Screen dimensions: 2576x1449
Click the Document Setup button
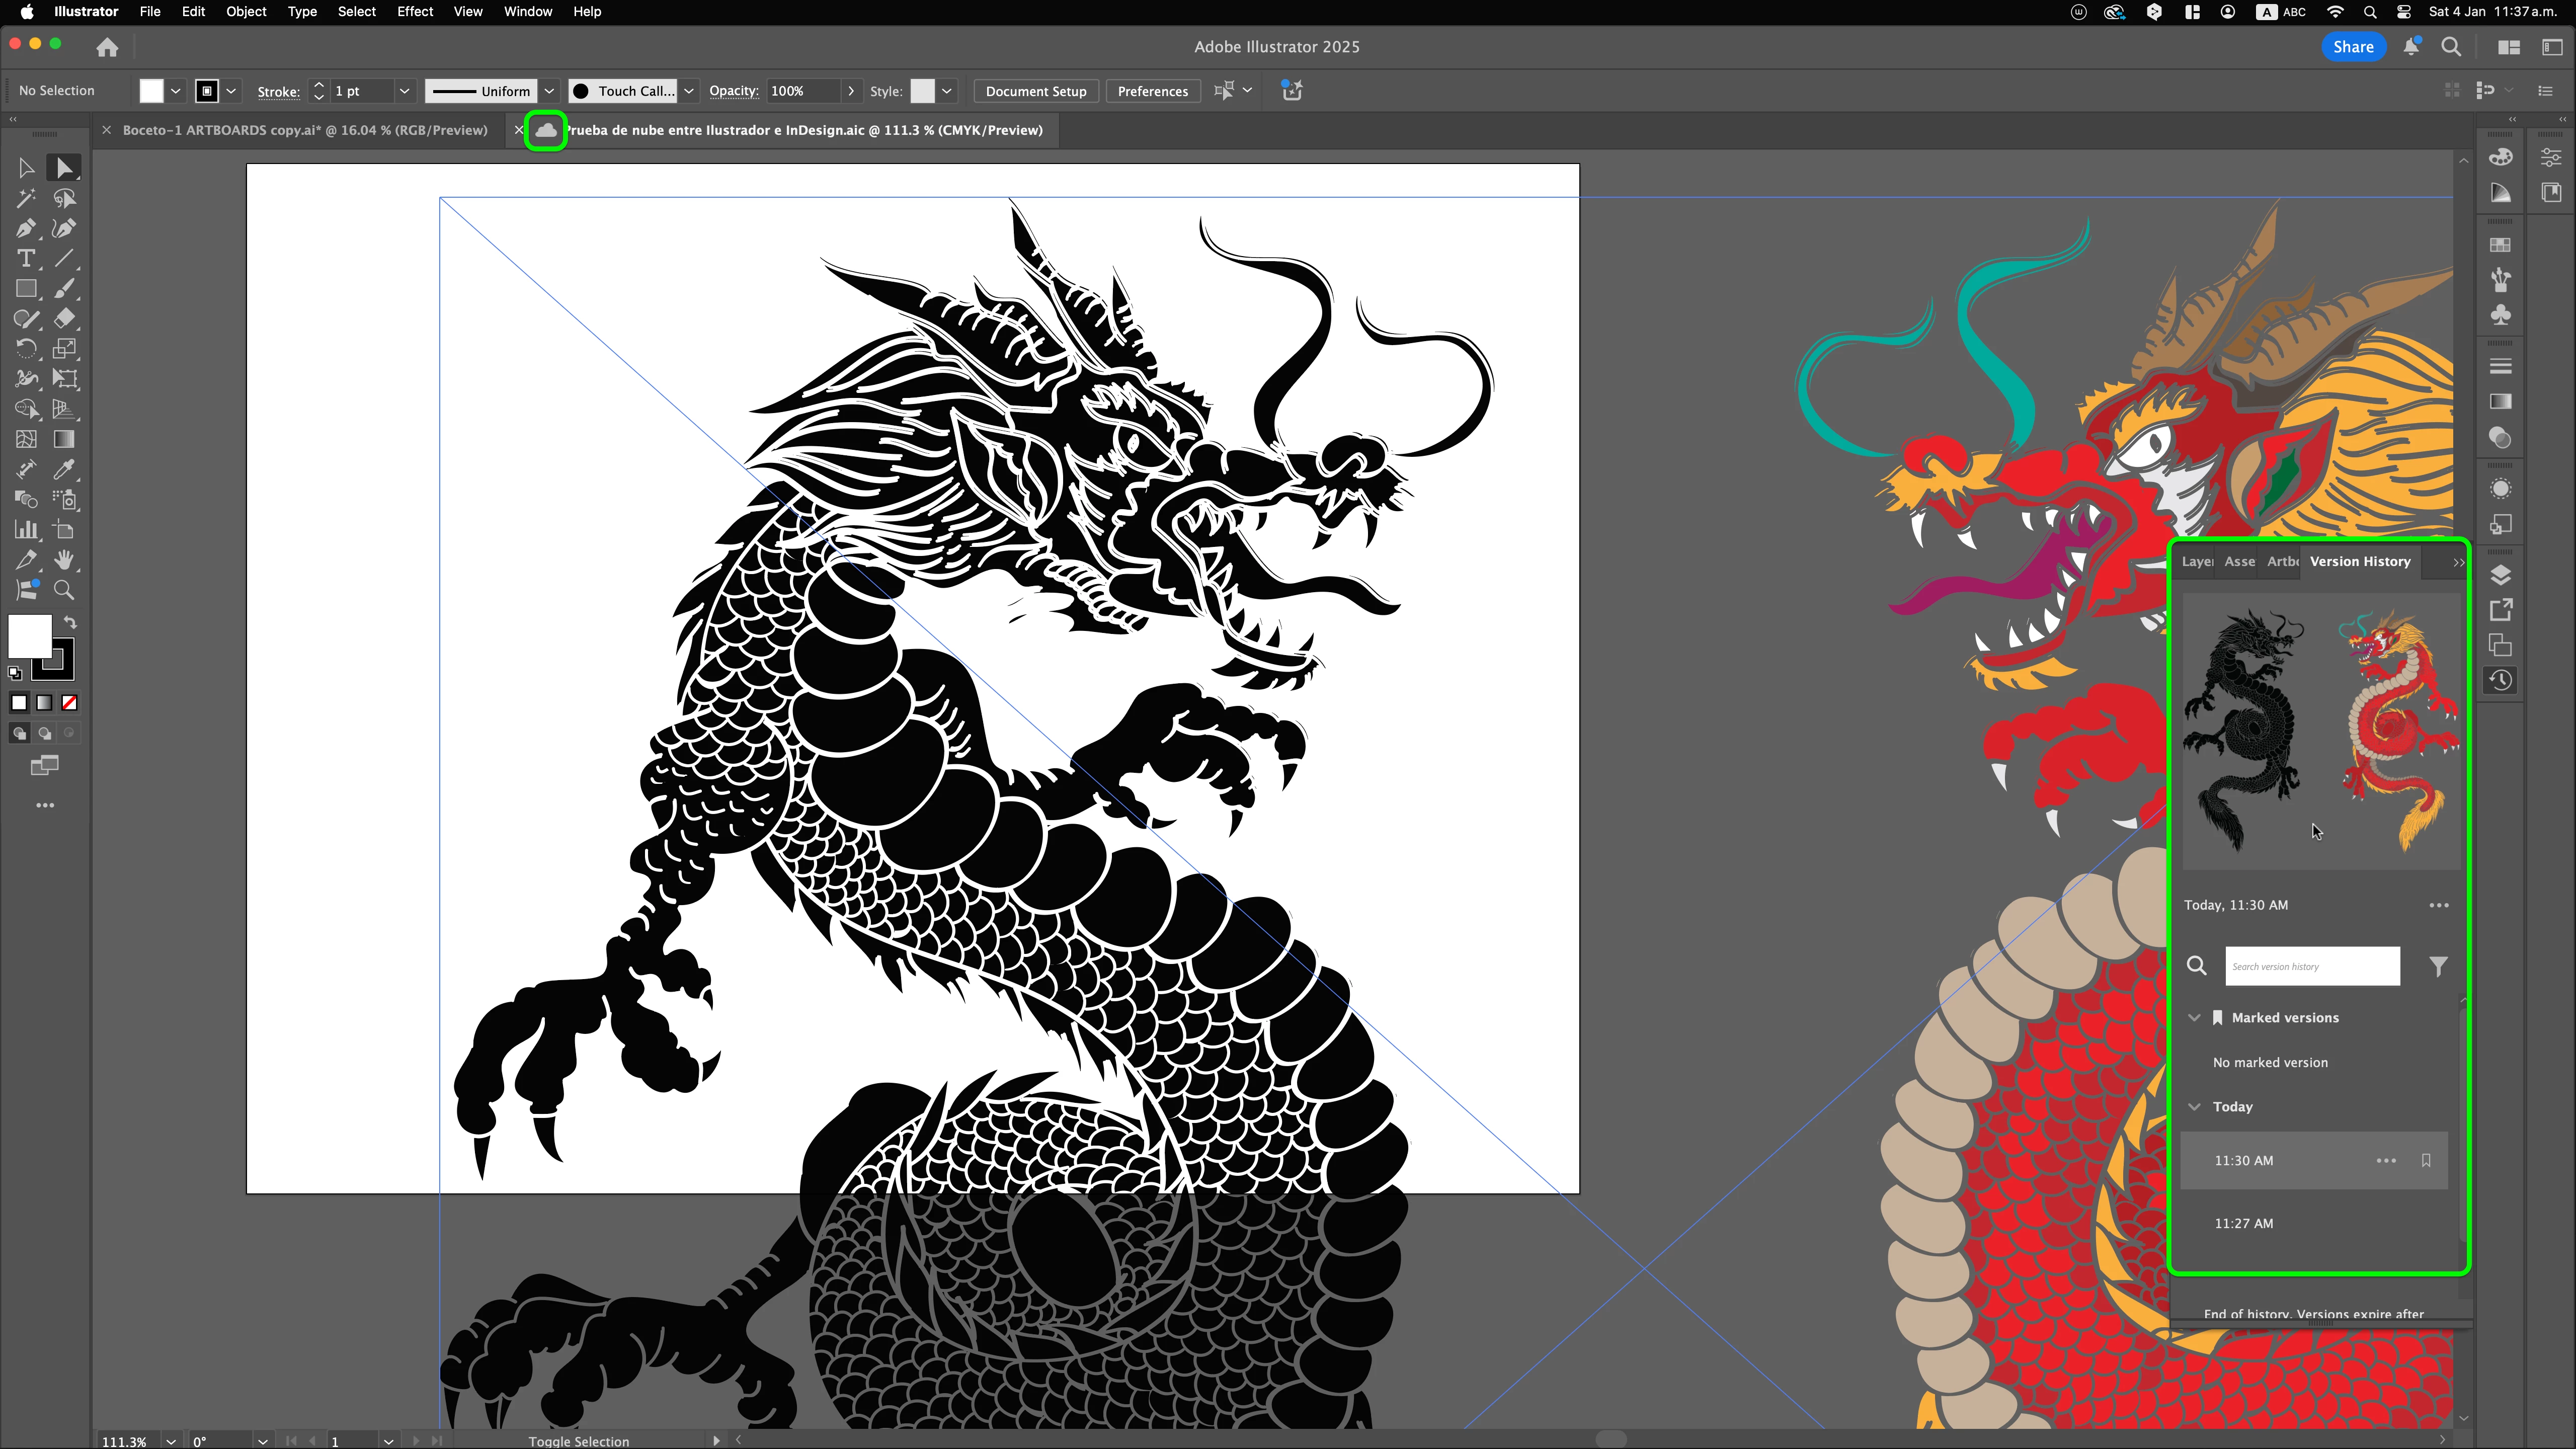point(1035,91)
